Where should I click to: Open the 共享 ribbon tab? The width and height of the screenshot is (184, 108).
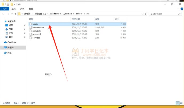click(x=22, y=9)
